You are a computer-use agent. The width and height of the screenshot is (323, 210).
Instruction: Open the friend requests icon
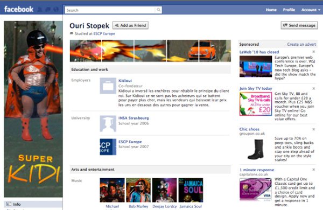click(40, 10)
